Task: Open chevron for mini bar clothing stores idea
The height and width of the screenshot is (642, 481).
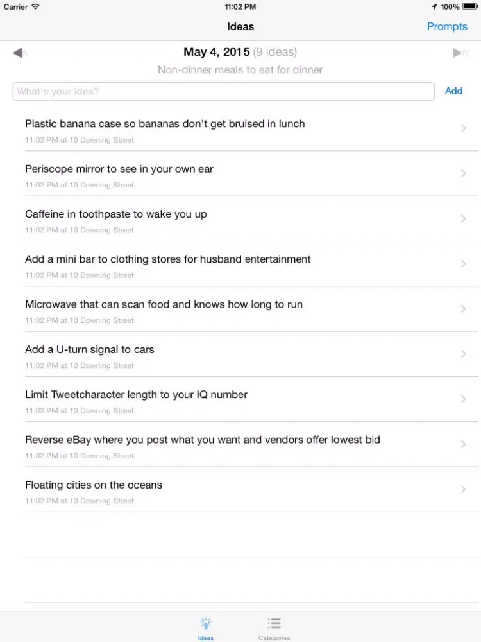Action: (463, 263)
